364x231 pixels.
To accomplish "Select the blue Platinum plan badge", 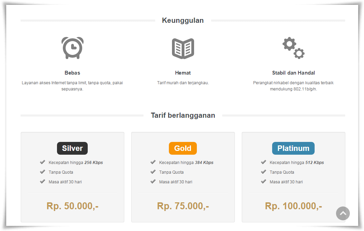I will click(294, 148).
